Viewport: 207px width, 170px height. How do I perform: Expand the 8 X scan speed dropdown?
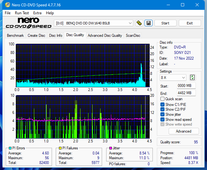pyautogui.click(x=173, y=77)
